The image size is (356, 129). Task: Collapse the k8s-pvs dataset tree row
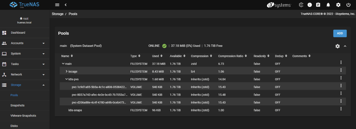pos(67,79)
